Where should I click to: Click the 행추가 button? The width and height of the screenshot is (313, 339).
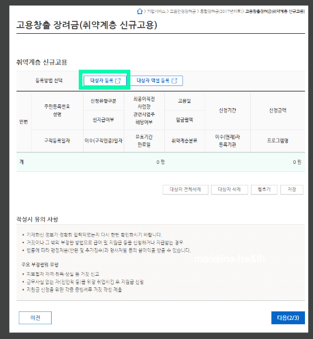[x=264, y=190]
